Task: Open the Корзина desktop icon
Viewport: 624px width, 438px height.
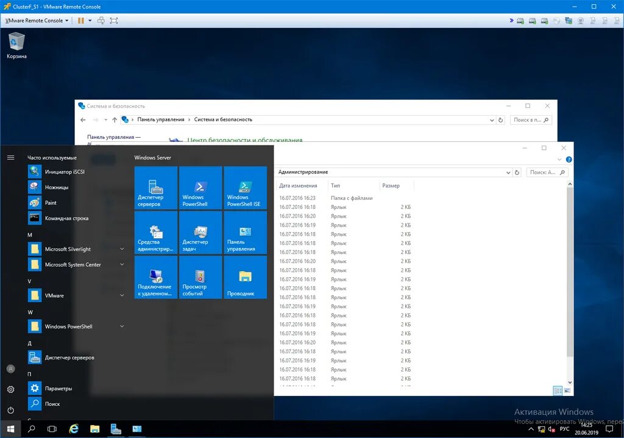Action: pyautogui.click(x=16, y=46)
